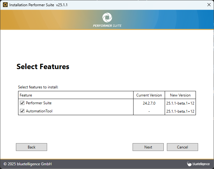Image resolution: width=214 pixels, height=169 pixels.
Task: Close the installation window
Action: [209, 5]
